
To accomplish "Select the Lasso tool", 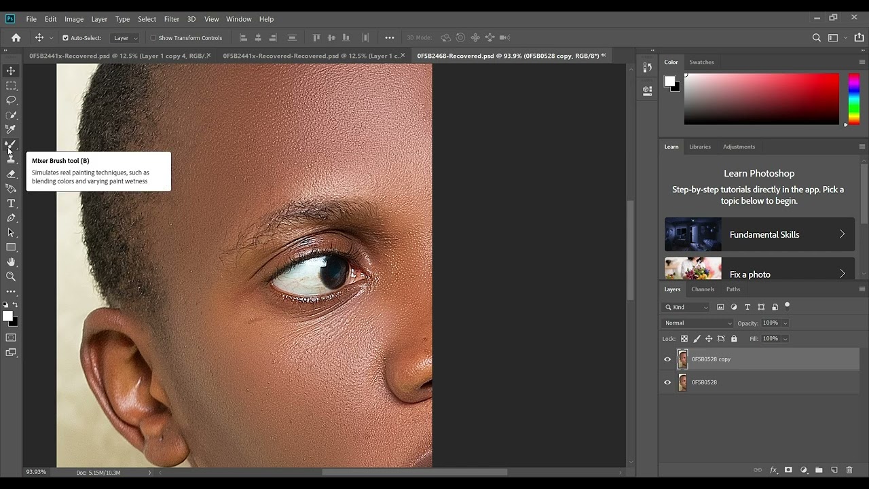I will coord(11,100).
